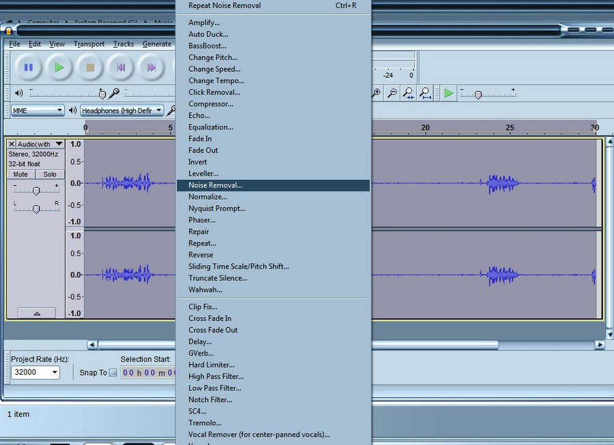This screenshot has height=445, width=614.
Task: Open the Audio track name dropdown
Action: tap(40, 144)
